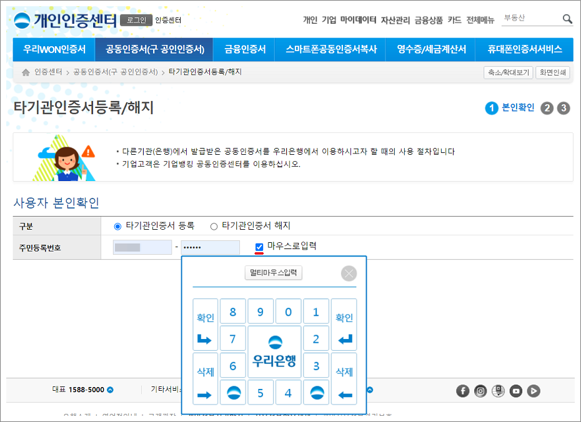This screenshot has height=422, width=581.
Task: Click the masked second resident number field
Action: click(x=211, y=247)
